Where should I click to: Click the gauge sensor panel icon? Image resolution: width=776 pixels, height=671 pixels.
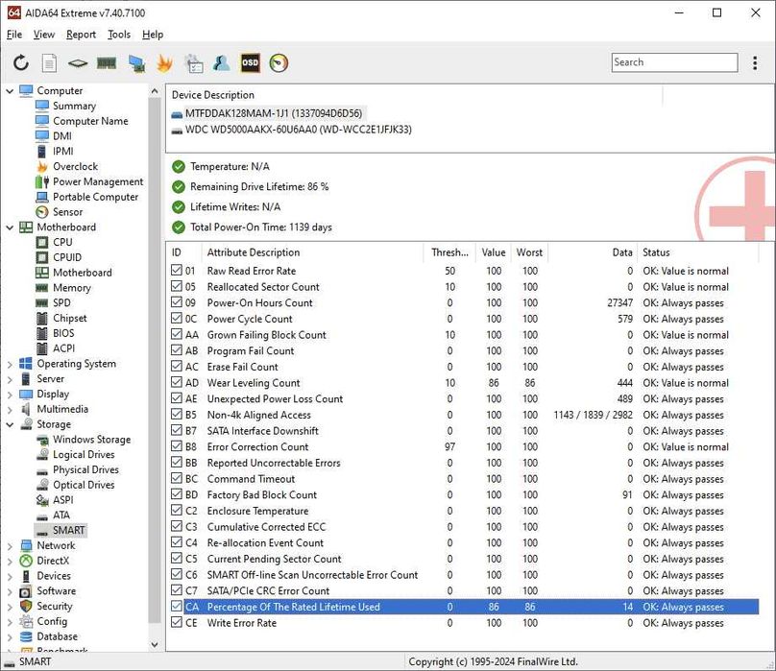click(279, 62)
